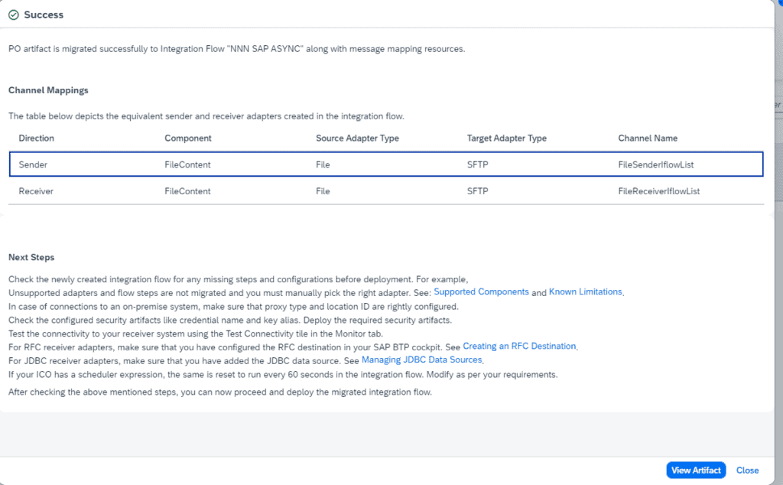Close the migration success dialog
Image resolution: width=783 pixels, height=485 pixels.
747,470
